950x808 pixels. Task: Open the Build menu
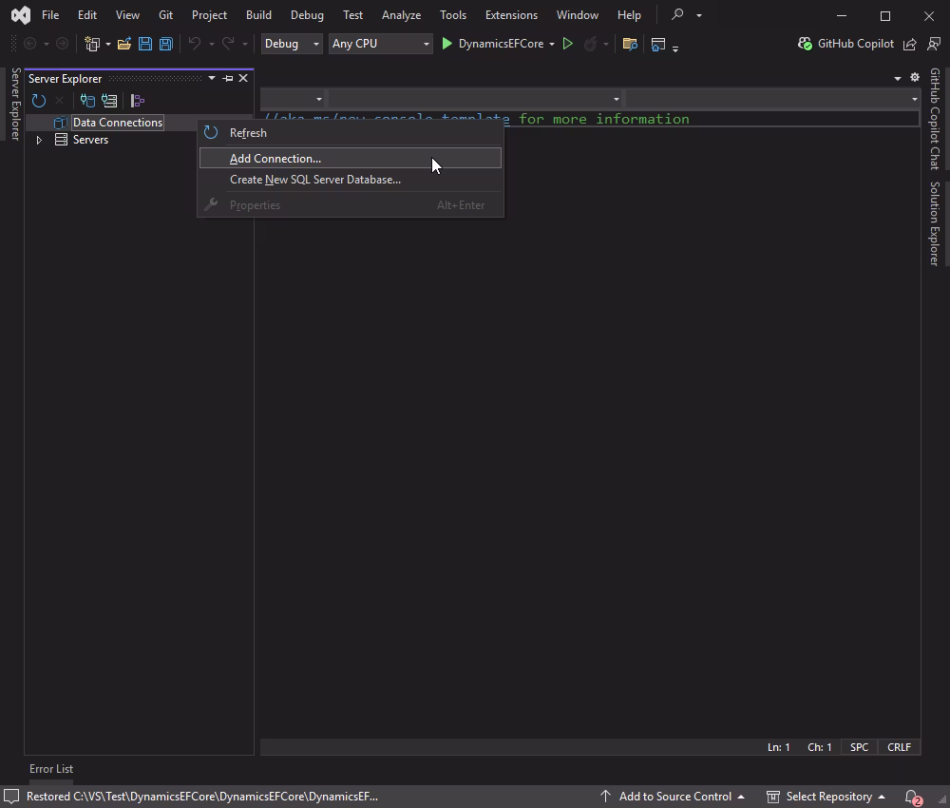click(258, 15)
